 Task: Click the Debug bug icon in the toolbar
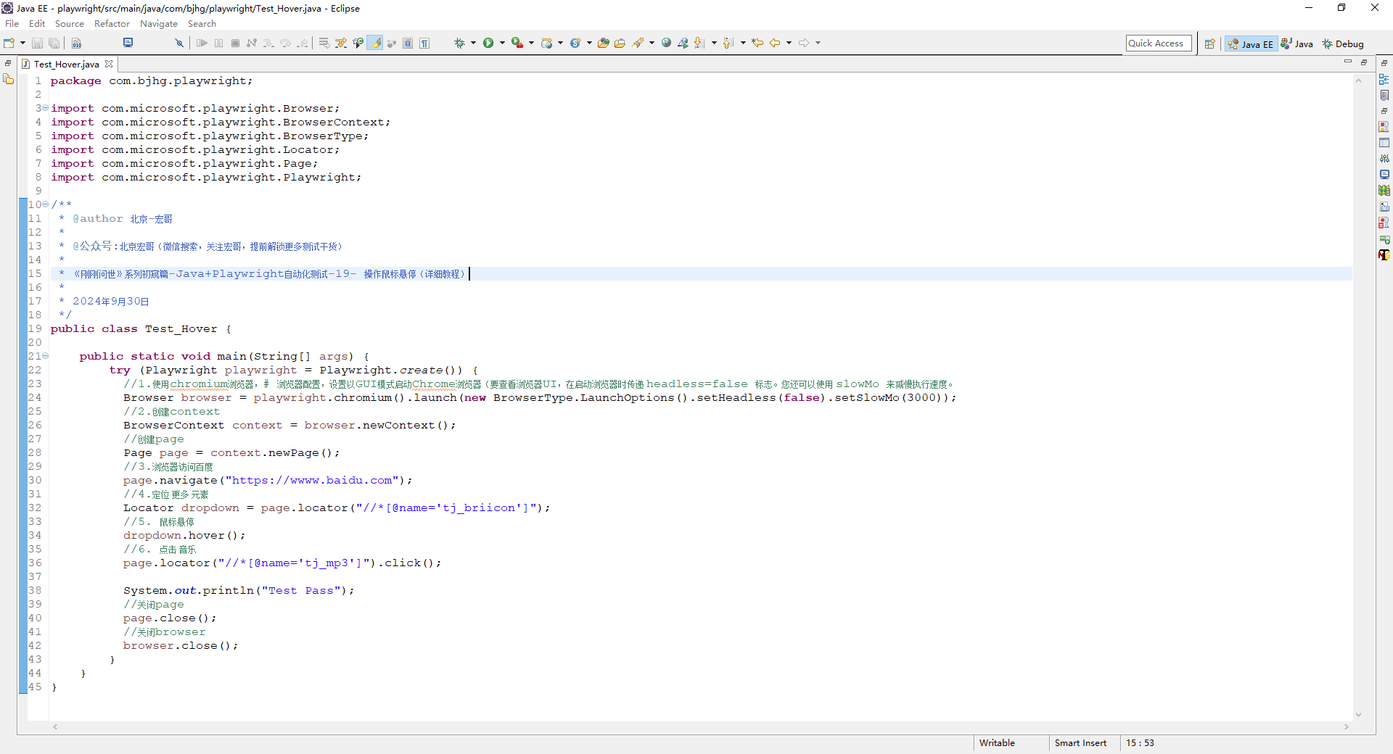click(459, 43)
